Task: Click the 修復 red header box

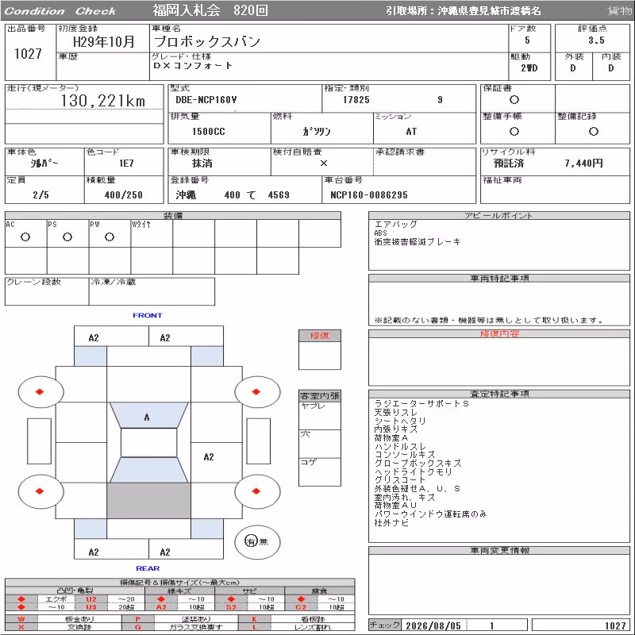Action: click(x=320, y=335)
